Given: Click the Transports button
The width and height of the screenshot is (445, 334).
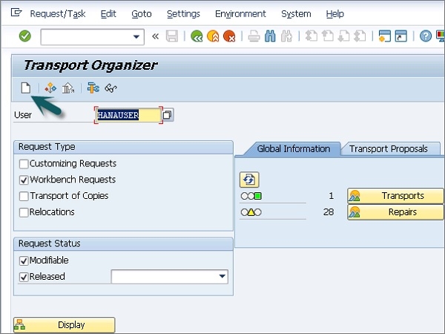Looking at the screenshot, I should [395, 196].
